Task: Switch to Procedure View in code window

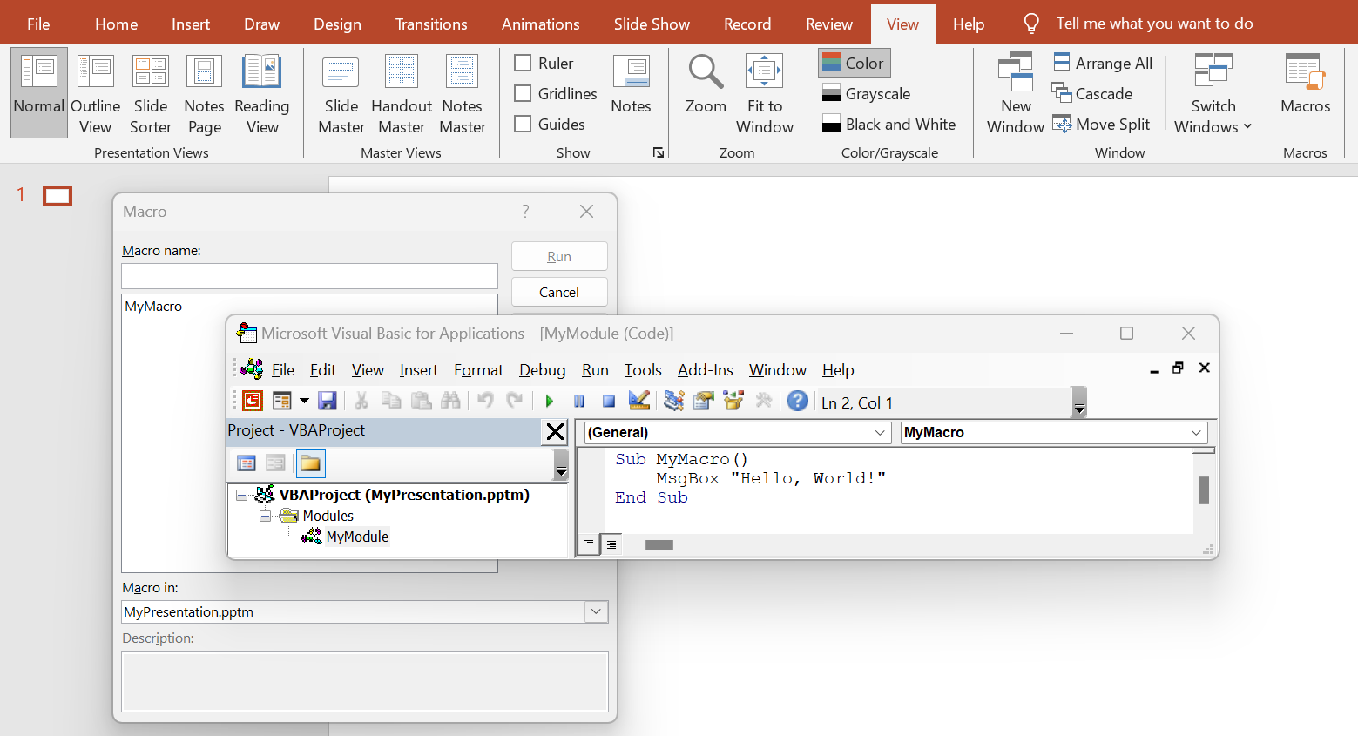Action: click(590, 544)
